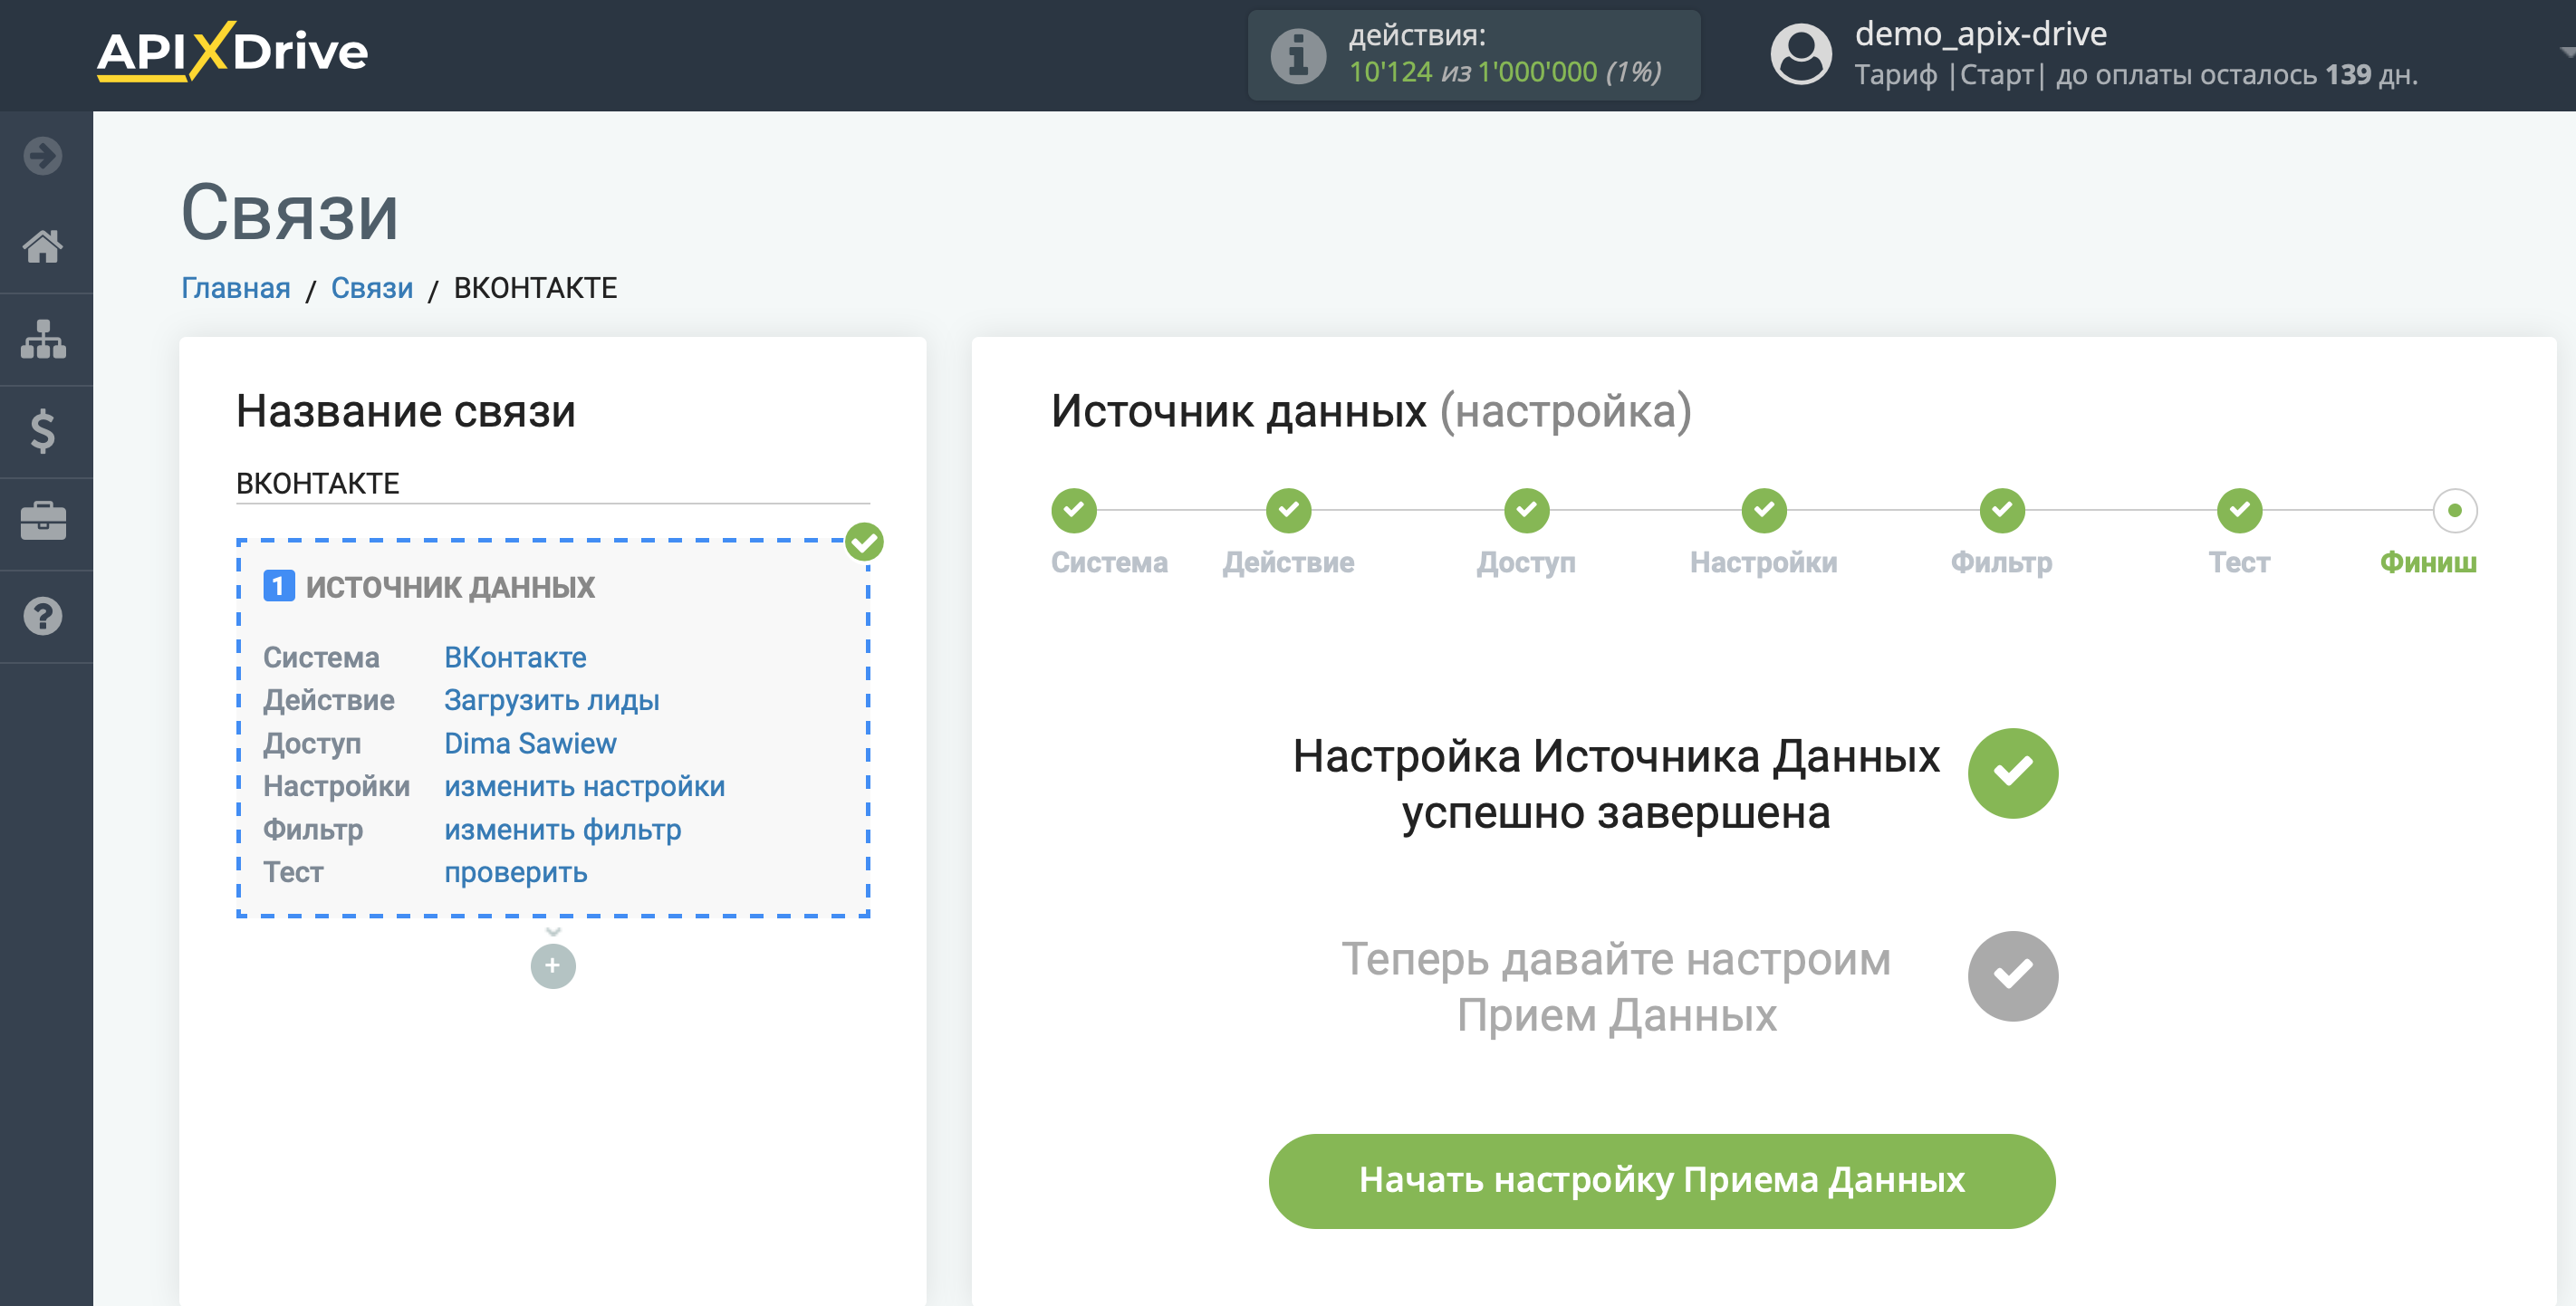Go to the Действие step

(x=1289, y=510)
